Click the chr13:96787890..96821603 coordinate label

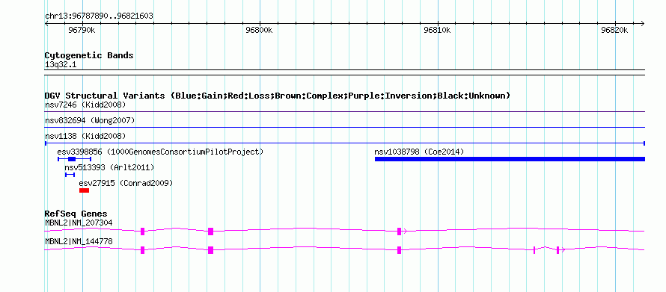99,16
